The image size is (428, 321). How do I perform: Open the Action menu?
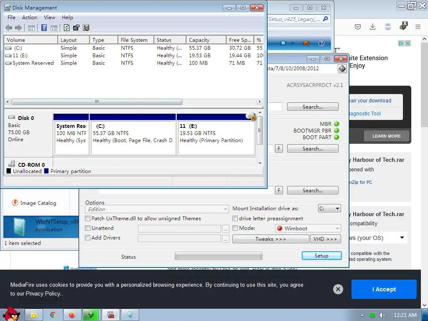coord(30,18)
